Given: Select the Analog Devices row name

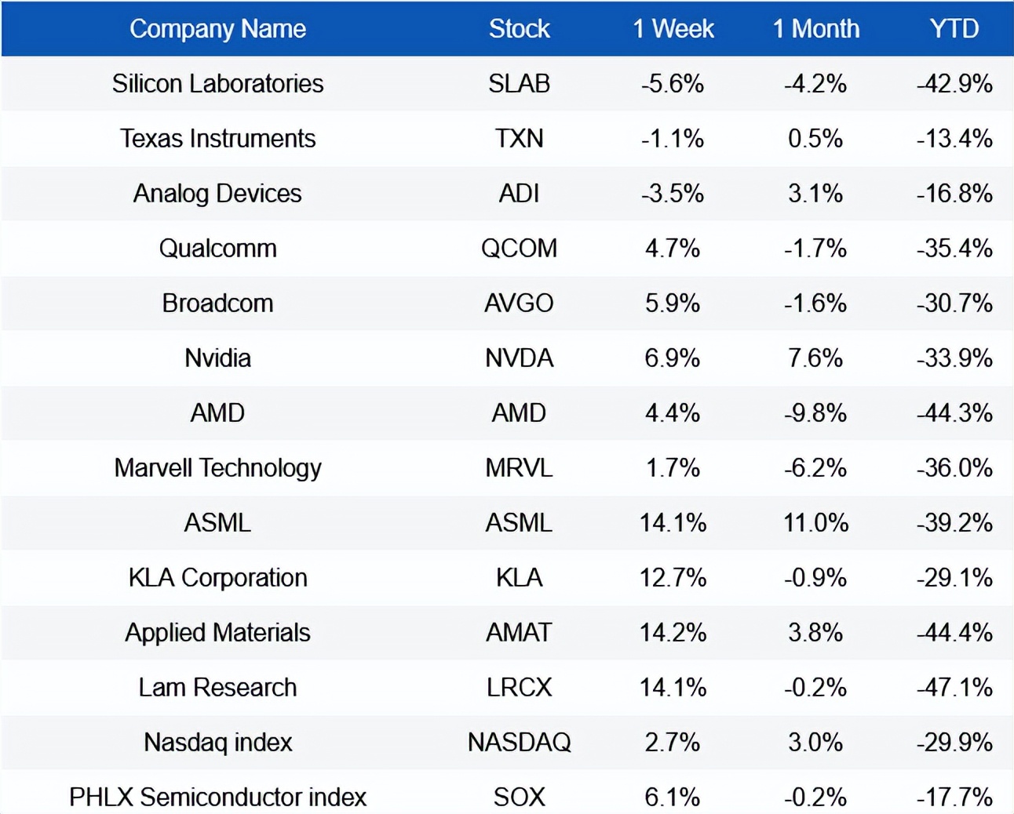Looking at the screenshot, I should 217,194.
